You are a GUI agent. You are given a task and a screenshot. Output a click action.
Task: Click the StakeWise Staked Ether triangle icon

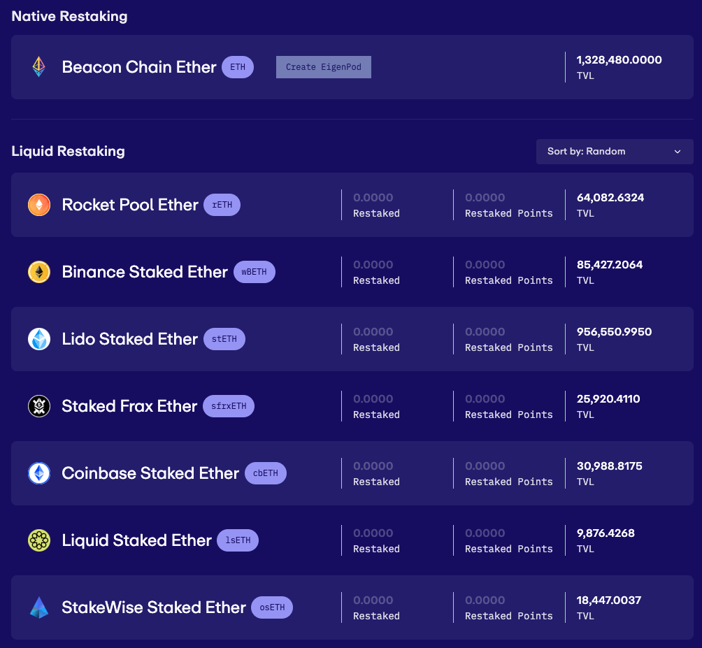(x=39, y=607)
